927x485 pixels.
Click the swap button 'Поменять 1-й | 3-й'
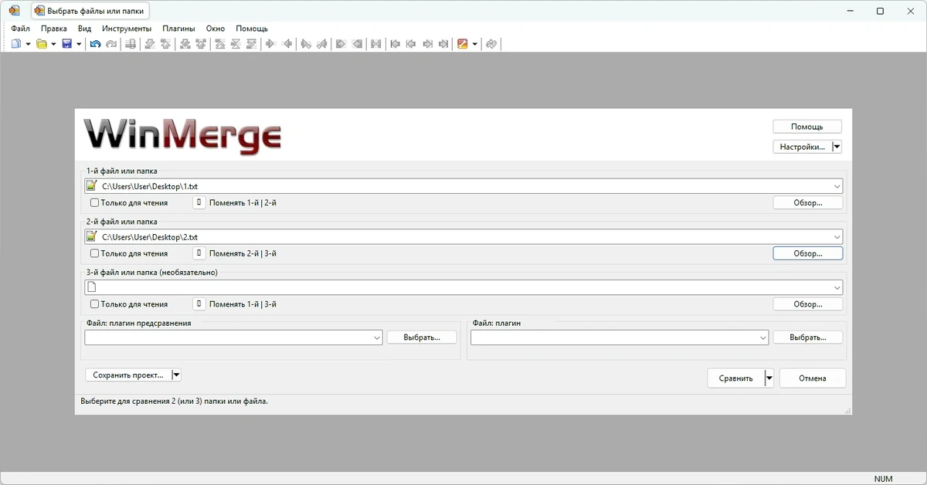click(x=199, y=304)
